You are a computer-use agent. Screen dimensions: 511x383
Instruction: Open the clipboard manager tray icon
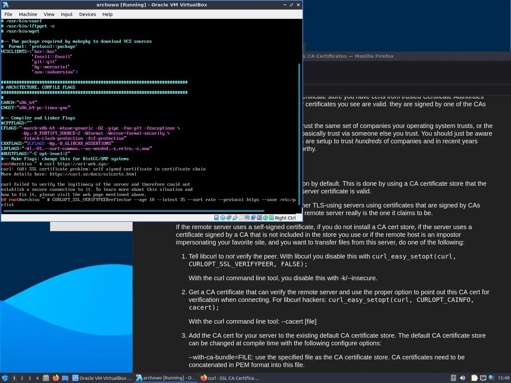click(475, 378)
